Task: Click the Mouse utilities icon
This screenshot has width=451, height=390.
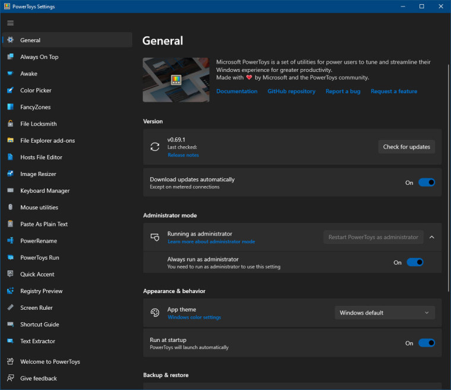Action: click(10, 207)
